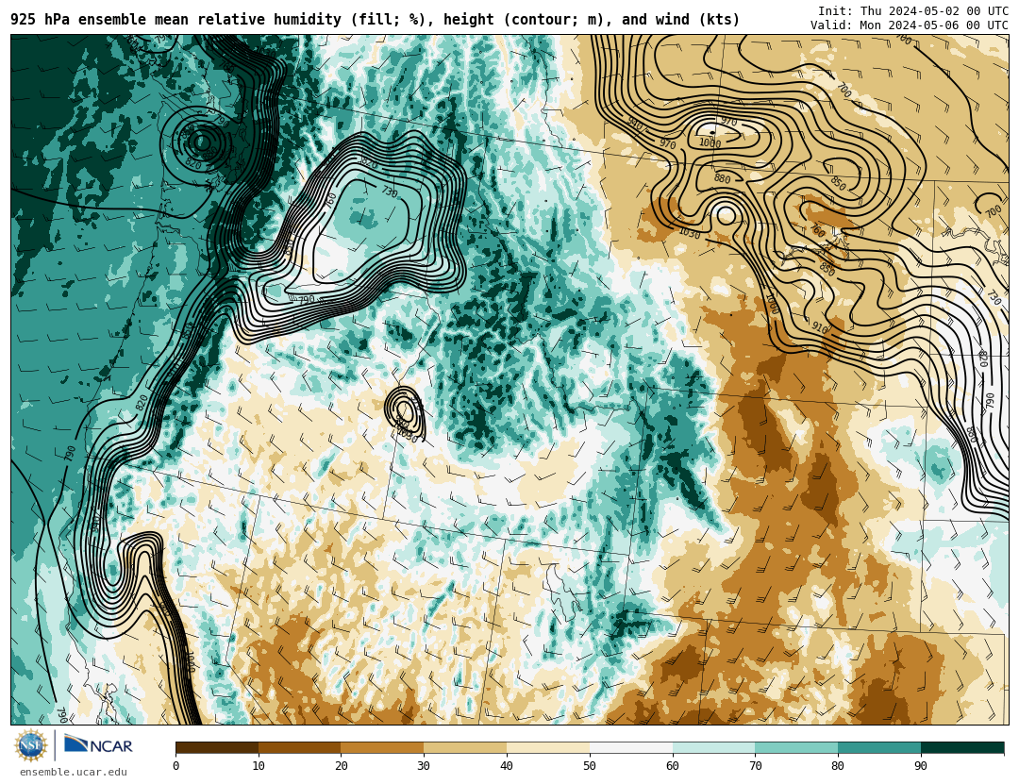This screenshot has width=1019, height=784.
Task: Click the colorbar tick label 80
Action: (x=839, y=766)
